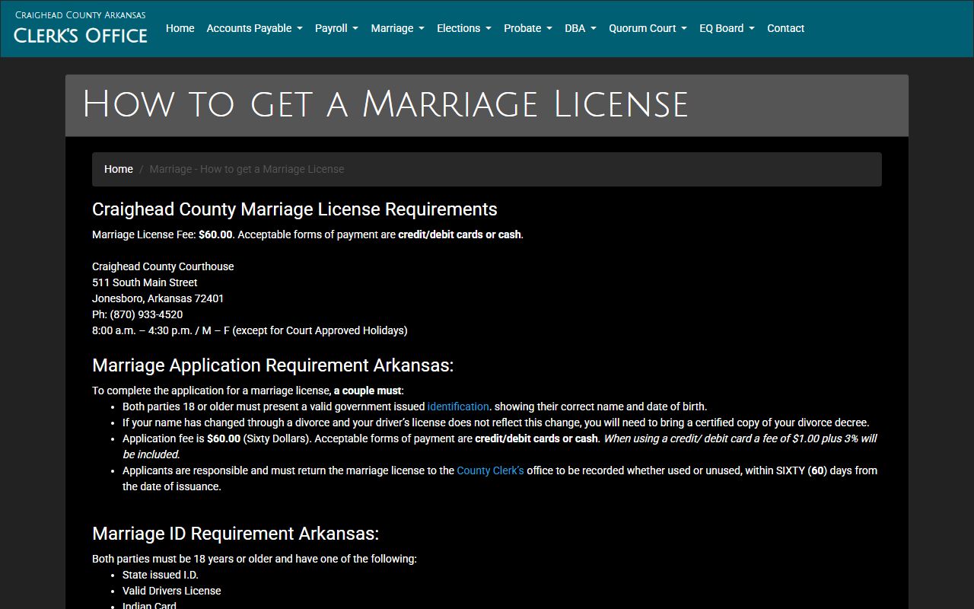Click the Craighead County Marriage License Requirements heading

[294, 209]
